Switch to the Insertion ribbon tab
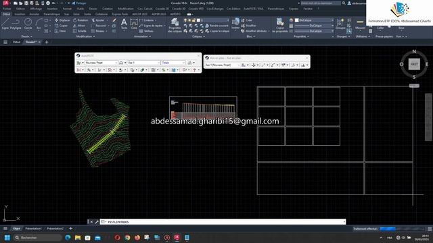This screenshot has width=433, height=243. [x=20, y=14]
